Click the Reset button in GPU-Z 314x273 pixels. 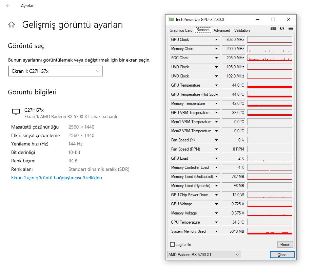(285, 245)
